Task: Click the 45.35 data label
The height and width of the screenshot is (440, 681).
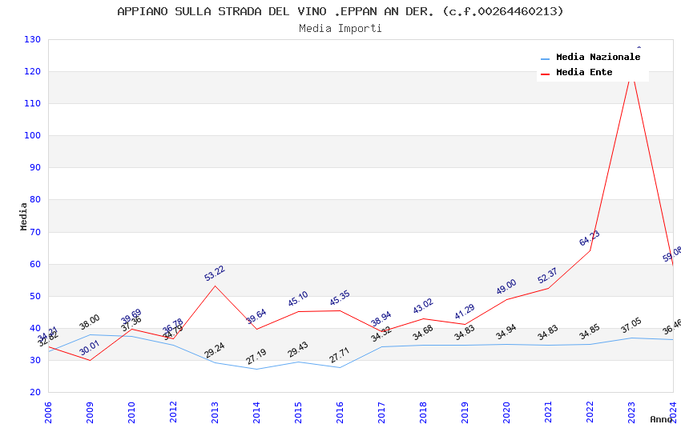Action: [x=340, y=298]
